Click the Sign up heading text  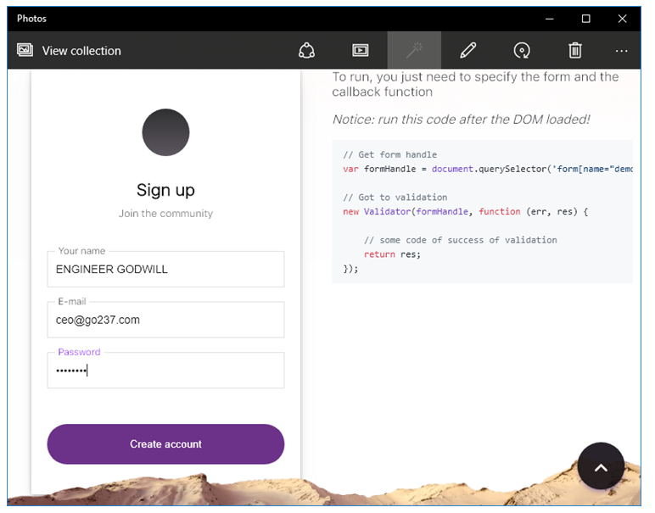(x=165, y=190)
